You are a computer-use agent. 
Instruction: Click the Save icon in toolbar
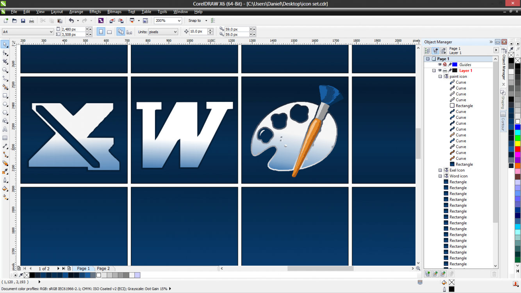click(x=23, y=21)
